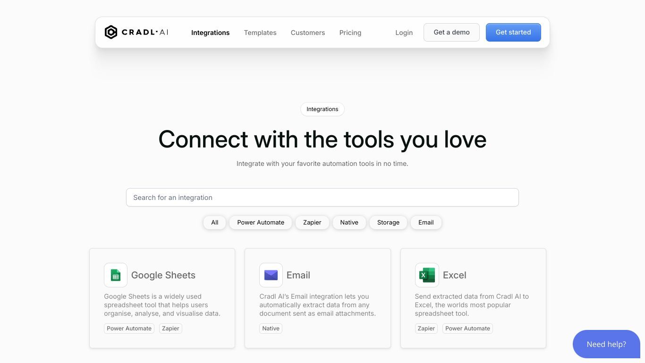The image size is (645, 363).
Task: Select the Native filter chip
Action: (x=349, y=223)
